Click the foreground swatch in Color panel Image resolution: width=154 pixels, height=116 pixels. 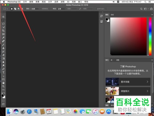(107, 19)
